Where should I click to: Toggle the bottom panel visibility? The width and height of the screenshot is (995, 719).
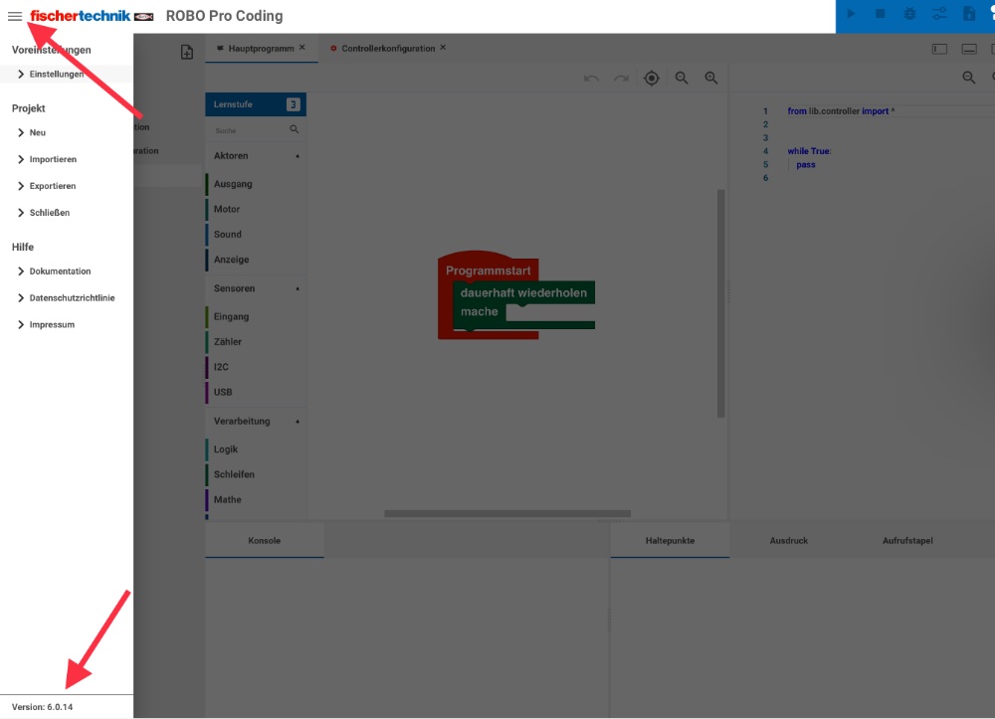[968, 47]
